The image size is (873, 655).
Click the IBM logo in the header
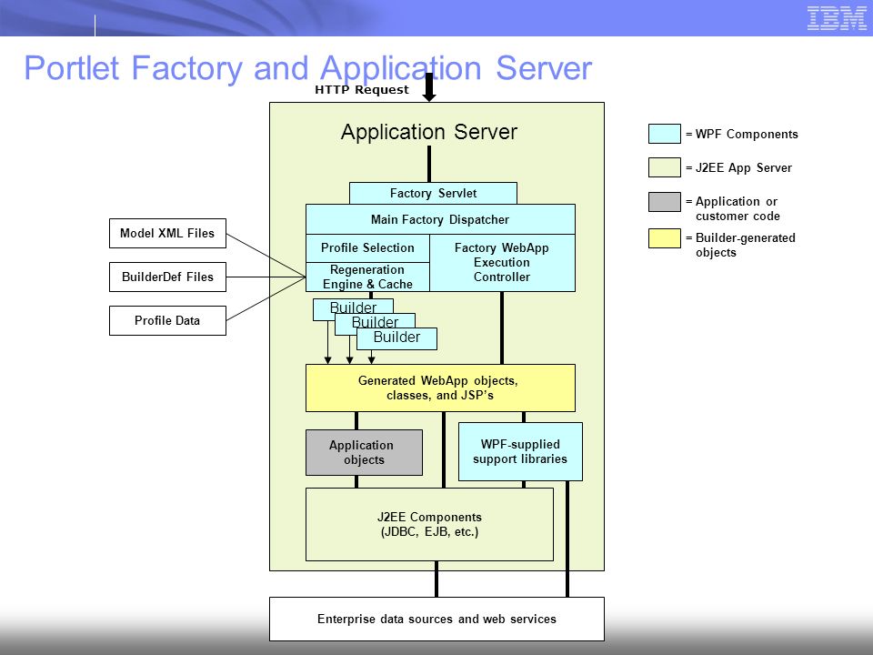pyautogui.click(x=837, y=18)
